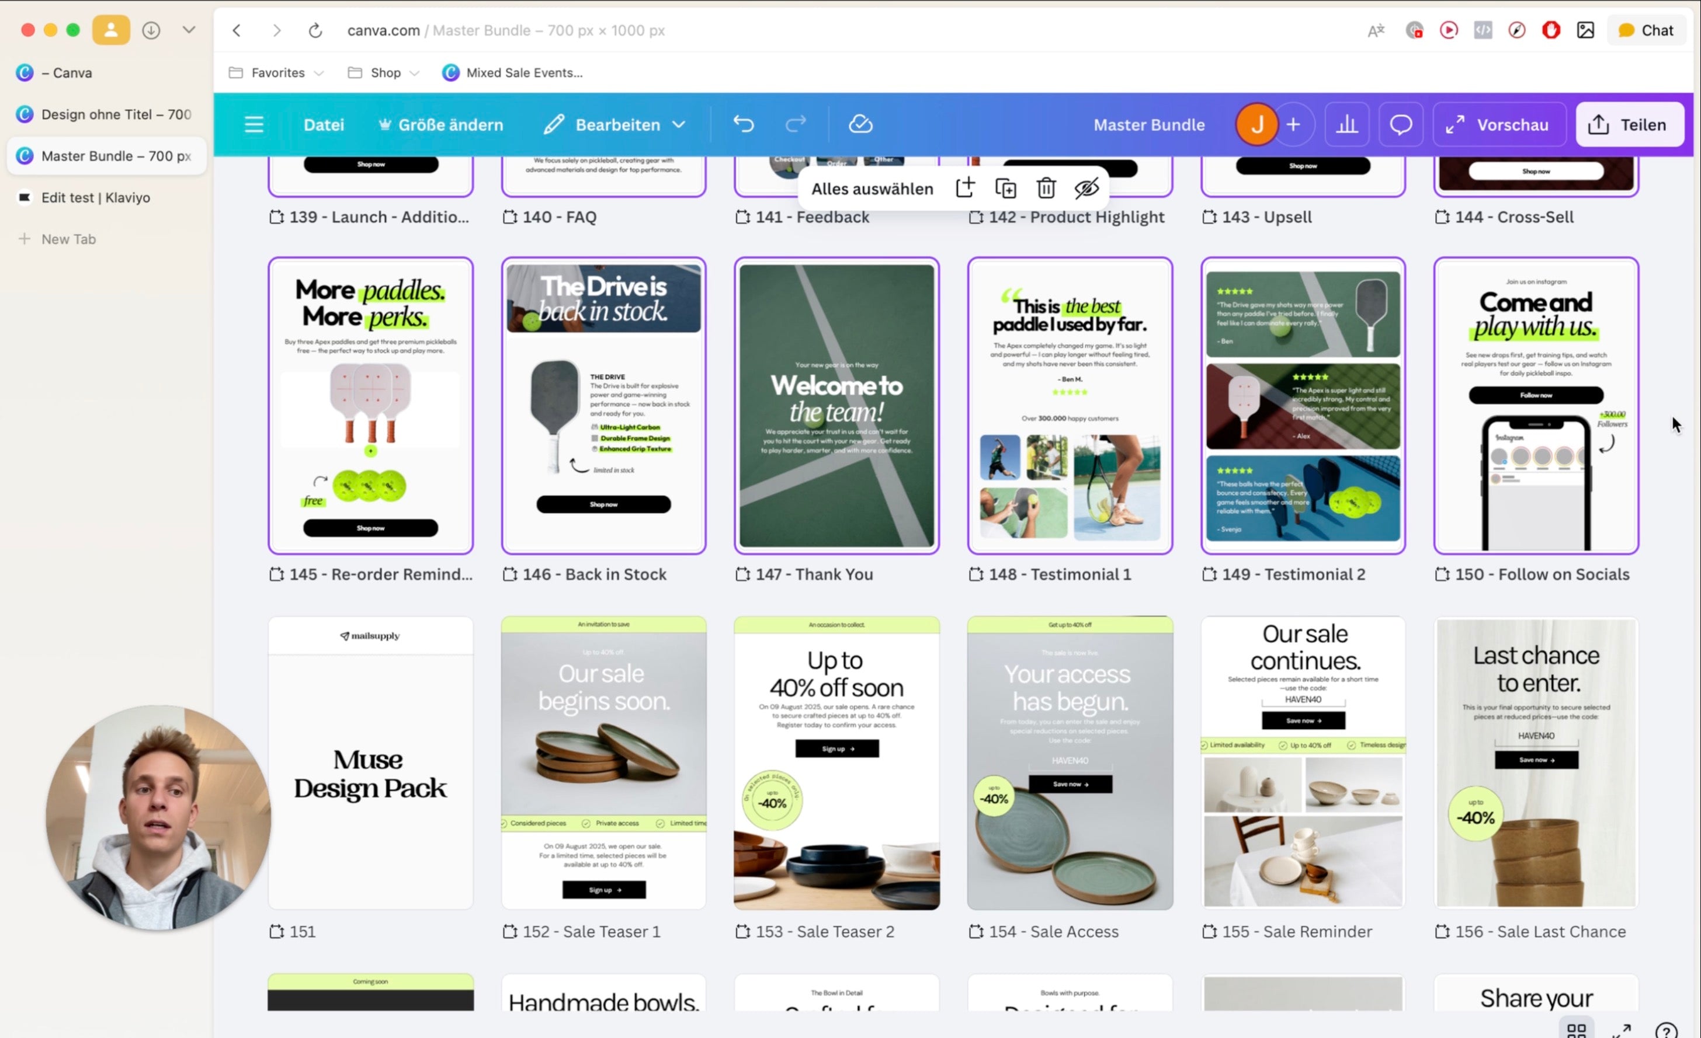This screenshot has width=1701, height=1038.
Task: Select page thumbnail 152 Sale Teaser 1
Action: 603,762
